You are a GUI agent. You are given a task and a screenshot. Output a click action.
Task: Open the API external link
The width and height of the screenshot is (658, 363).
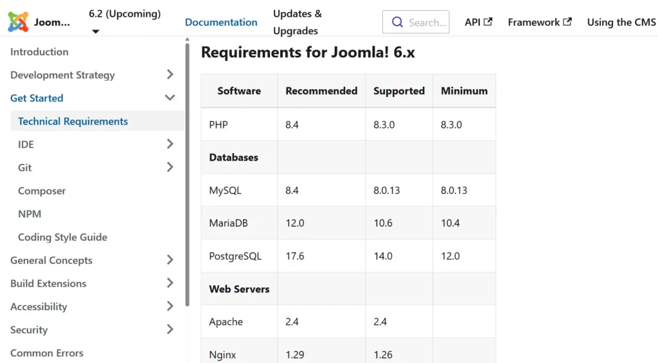point(478,22)
